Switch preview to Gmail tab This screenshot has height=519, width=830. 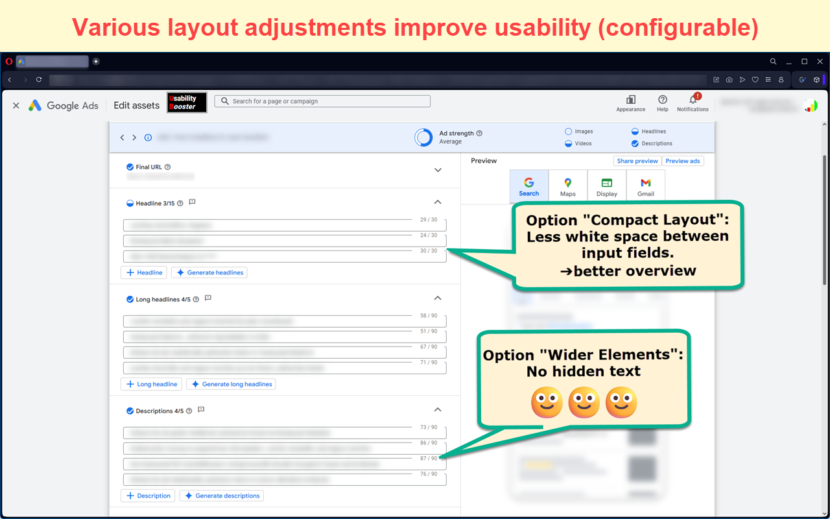pos(646,187)
